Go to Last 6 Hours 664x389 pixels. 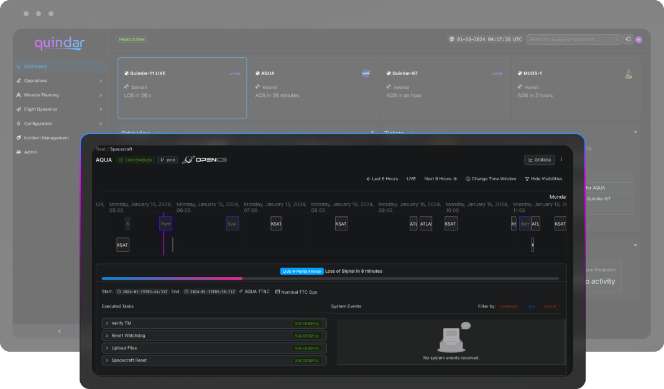tap(382, 179)
